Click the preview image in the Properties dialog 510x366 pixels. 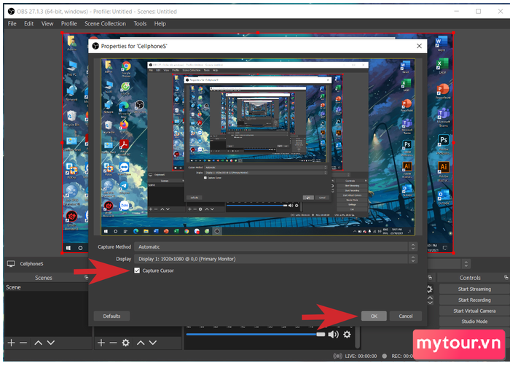(x=258, y=147)
